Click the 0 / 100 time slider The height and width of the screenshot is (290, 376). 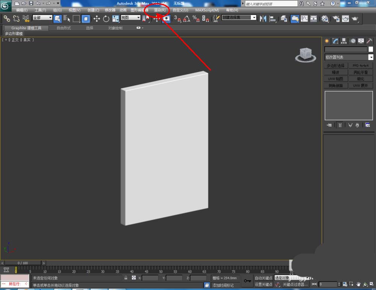(23, 263)
